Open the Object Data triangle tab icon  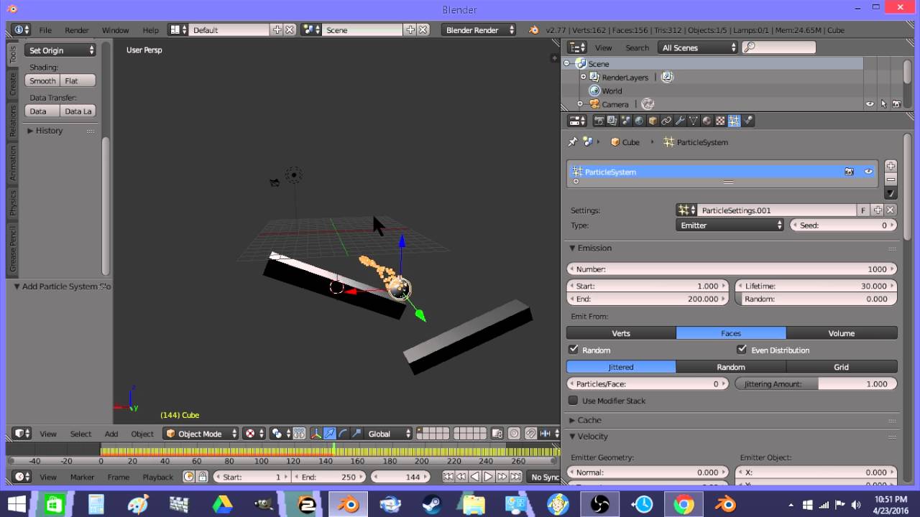pos(694,121)
